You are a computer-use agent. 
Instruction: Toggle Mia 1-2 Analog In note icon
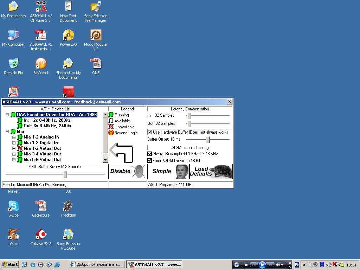coord(20,137)
